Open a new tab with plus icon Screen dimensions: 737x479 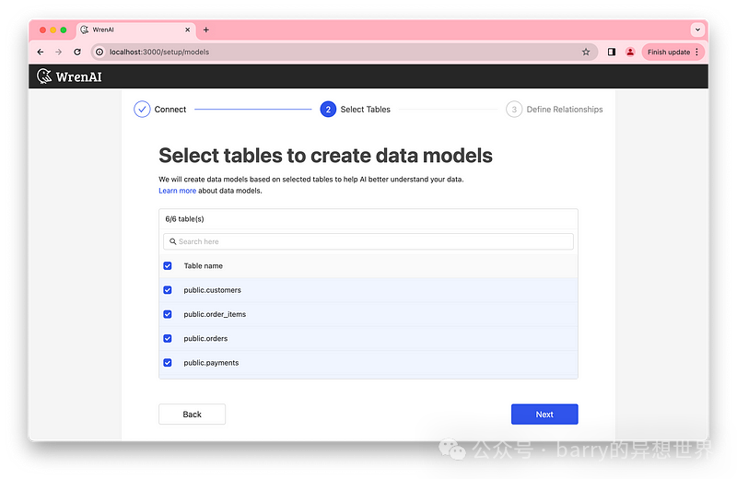point(205,29)
